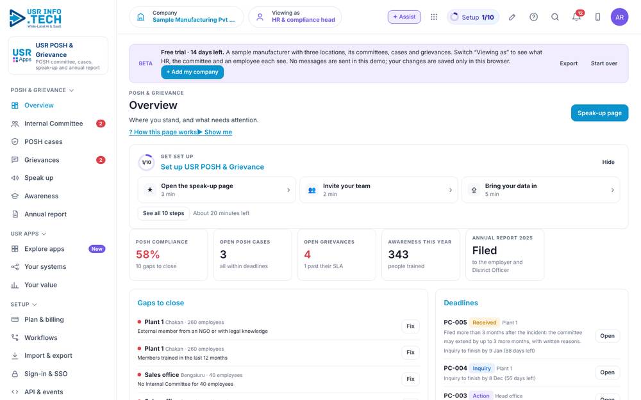Hide the Get set up card
This screenshot has height=400, width=641.
(x=608, y=162)
